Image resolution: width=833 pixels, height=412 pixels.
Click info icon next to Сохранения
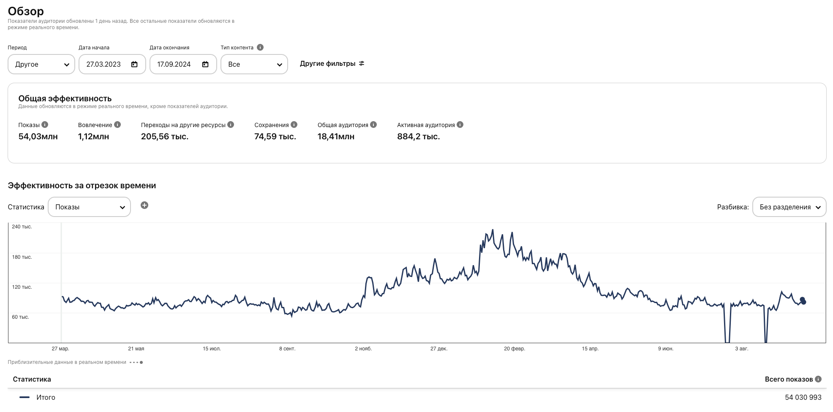pos(294,125)
